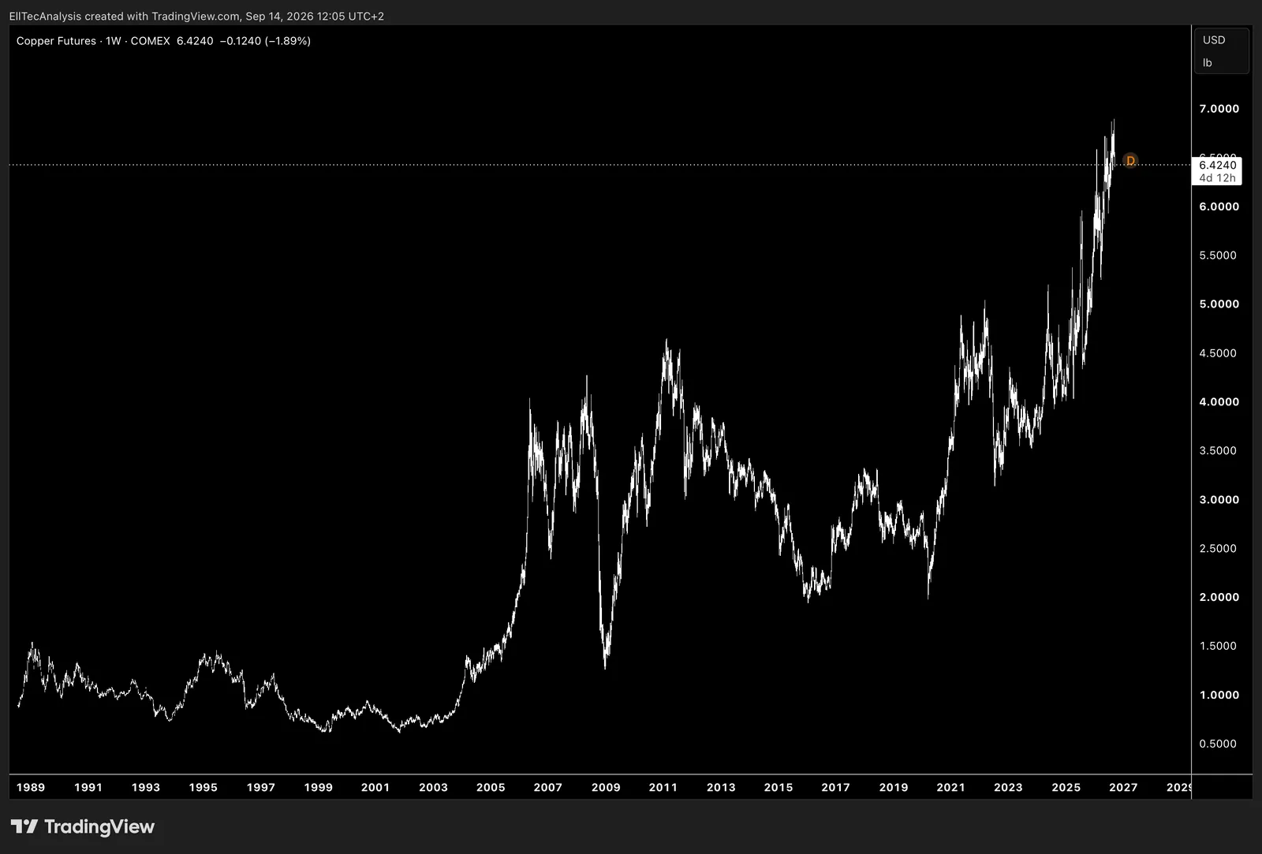Click the 2007 year label on time axis
The height and width of the screenshot is (854, 1262).
pyautogui.click(x=548, y=787)
